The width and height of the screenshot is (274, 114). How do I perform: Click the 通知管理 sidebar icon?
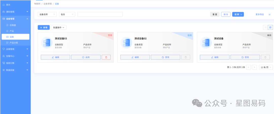pos(4,12)
